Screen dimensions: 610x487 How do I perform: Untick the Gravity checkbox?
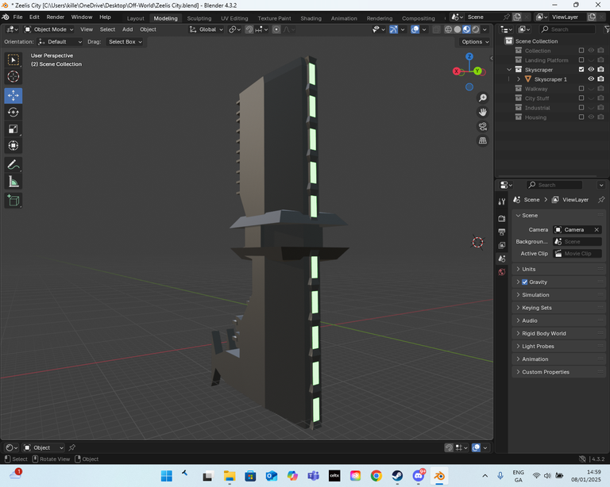coord(524,282)
